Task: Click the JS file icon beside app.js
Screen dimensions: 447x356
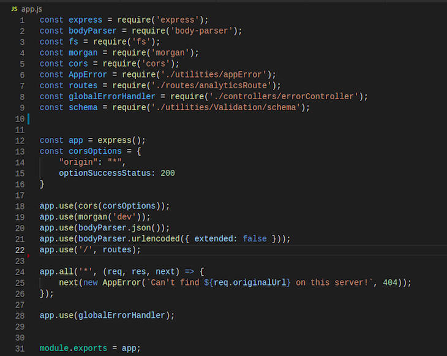Action: click(x=14, y=9)
